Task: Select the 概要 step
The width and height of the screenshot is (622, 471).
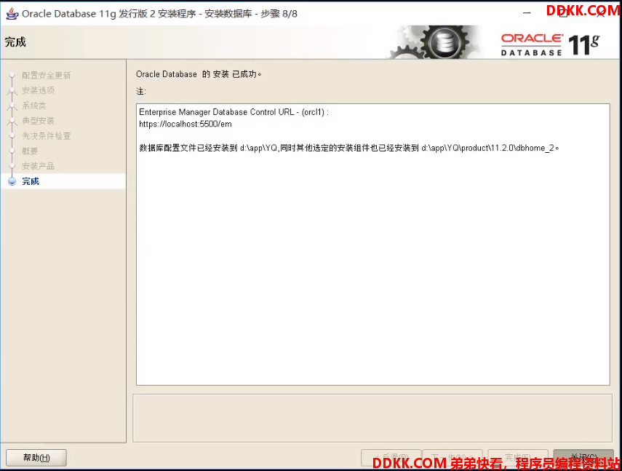Action: 30,151
